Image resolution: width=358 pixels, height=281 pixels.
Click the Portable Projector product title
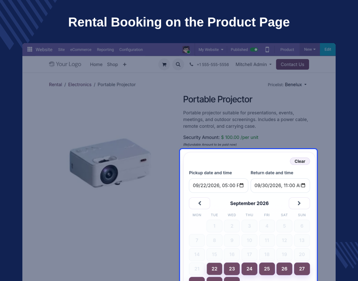(218, 99)
